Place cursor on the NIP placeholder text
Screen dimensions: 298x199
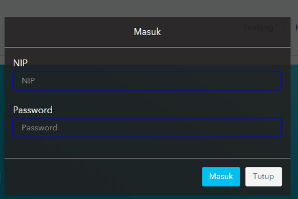[x=29, y=81]
